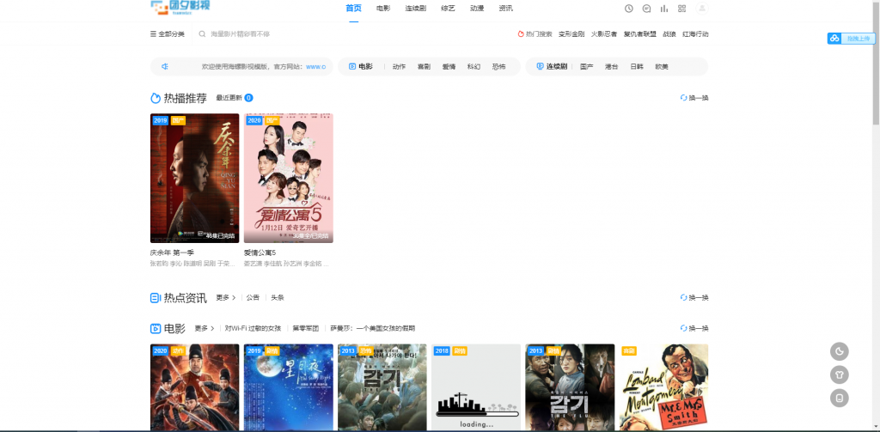Open the 头条 news category link

tap(278, 298)
